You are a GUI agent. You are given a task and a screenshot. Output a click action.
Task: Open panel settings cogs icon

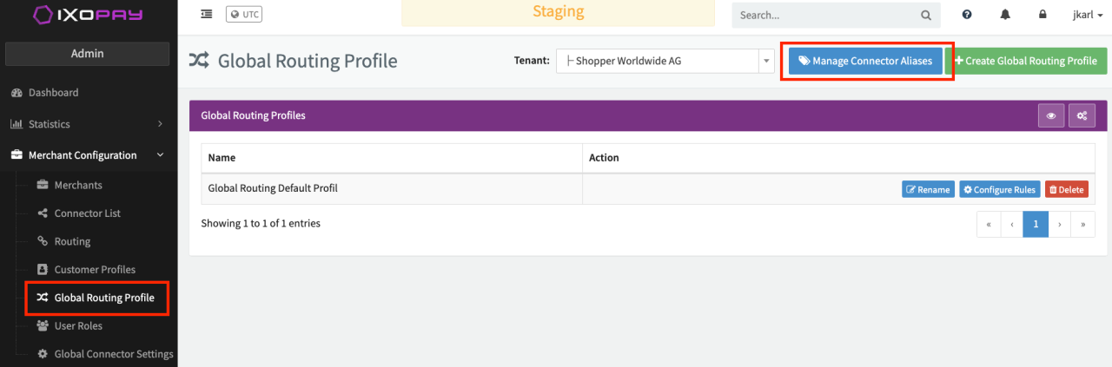click(x=1082, y=115)
